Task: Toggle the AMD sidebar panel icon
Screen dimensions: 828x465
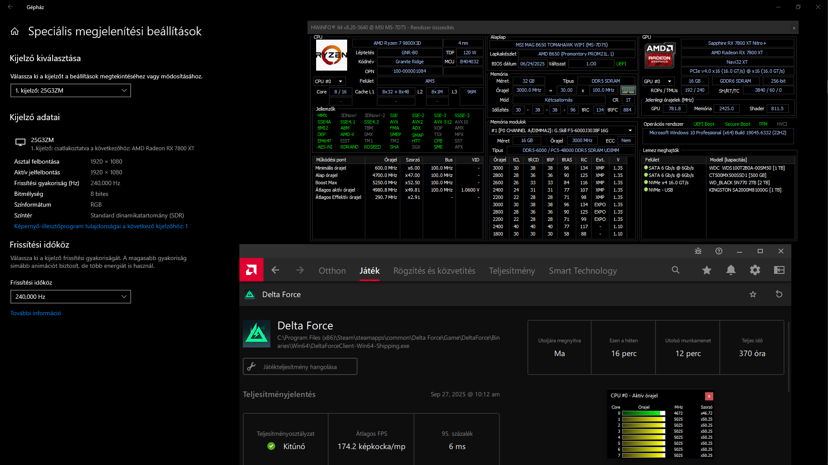Action: (x=779, y=270)
